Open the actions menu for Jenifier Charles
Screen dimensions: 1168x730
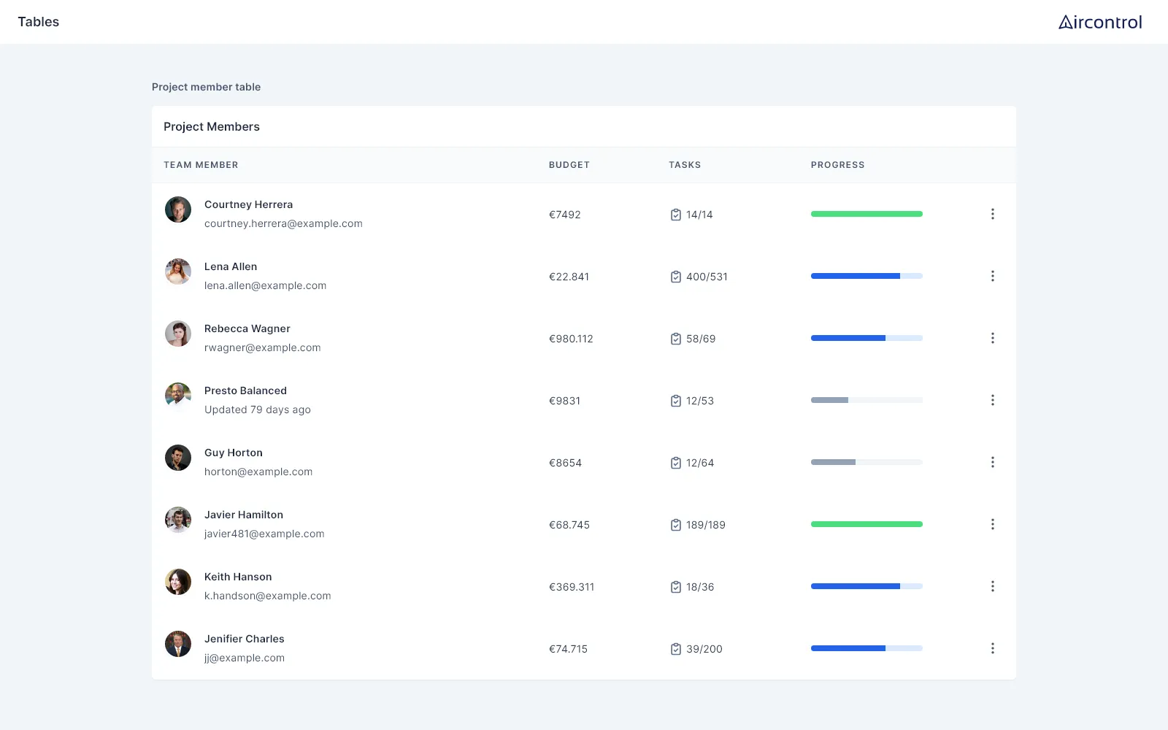tap(992, 648)
